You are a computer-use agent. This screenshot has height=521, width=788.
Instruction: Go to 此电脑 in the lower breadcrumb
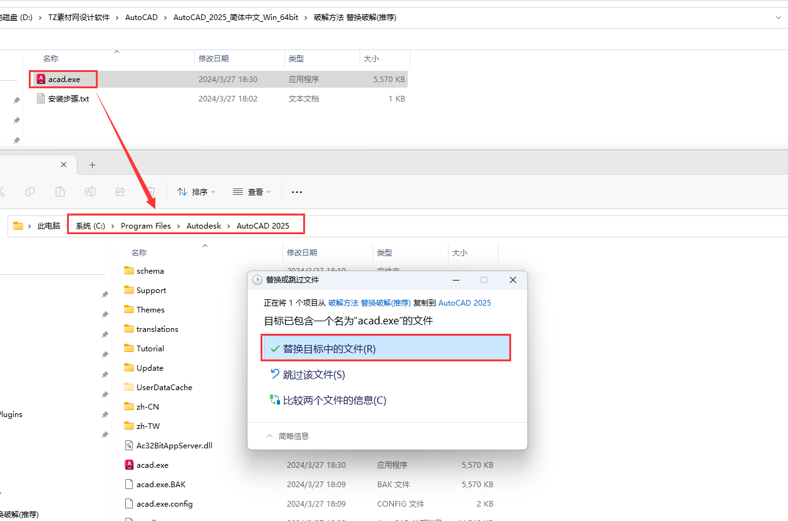(49, 225)
